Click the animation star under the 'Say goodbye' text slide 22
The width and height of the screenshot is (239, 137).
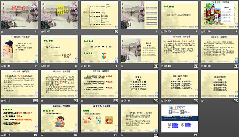(x=122, y=135)
